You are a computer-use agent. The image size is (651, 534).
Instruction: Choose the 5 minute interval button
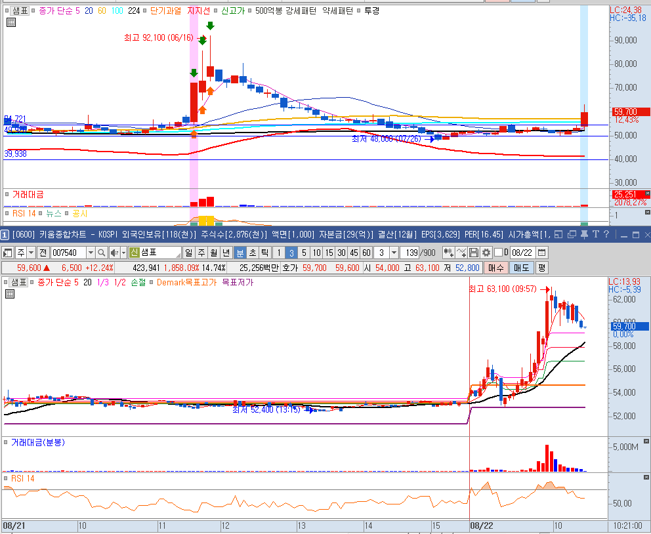tap(304, 253)
